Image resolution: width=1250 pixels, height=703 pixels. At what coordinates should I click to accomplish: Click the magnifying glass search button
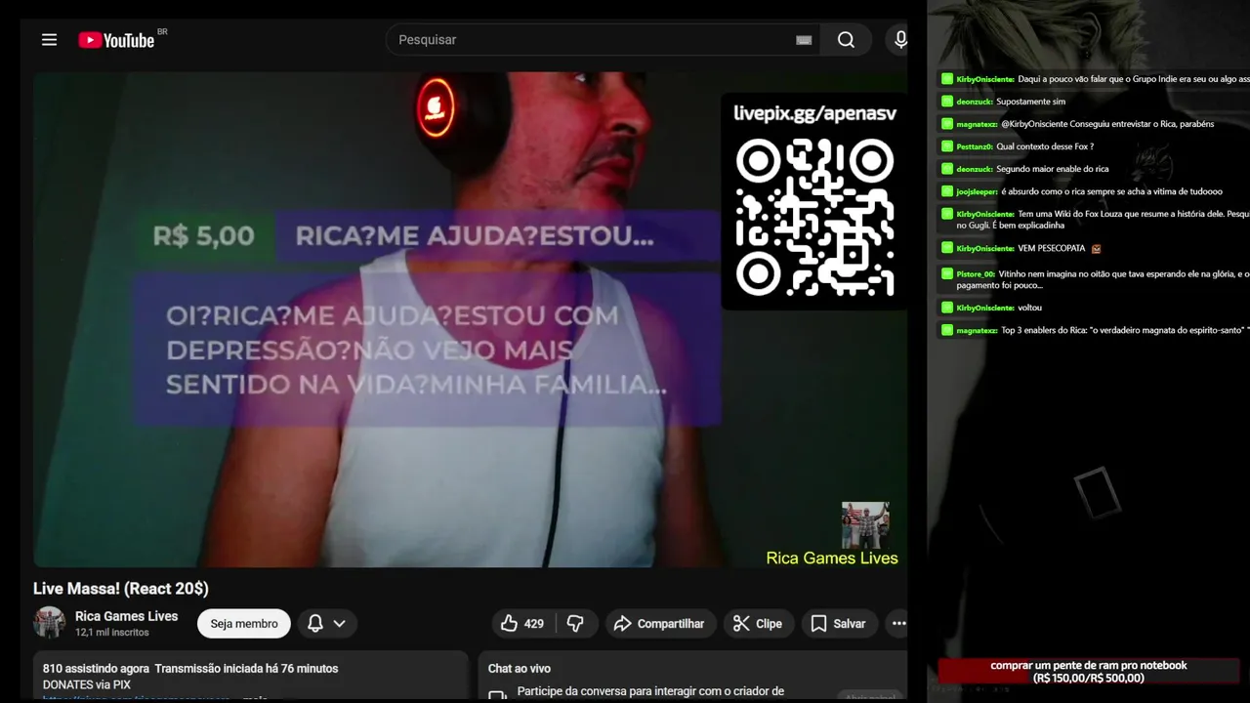coord(846,40)
